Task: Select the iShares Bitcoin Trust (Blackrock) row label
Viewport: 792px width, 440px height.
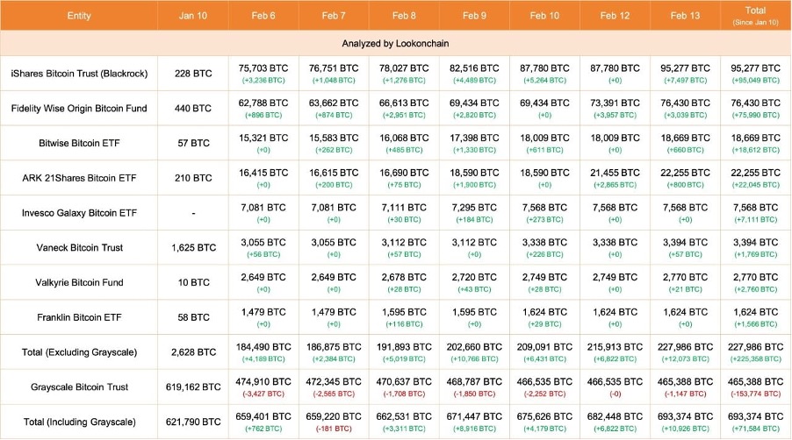Action: tap(78, 74)
